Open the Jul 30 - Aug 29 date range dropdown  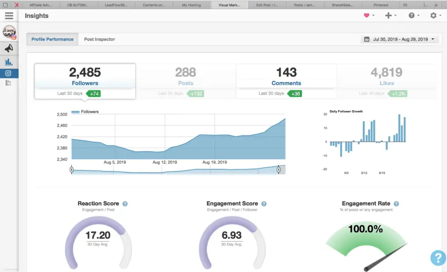click(x=400, y=39)
